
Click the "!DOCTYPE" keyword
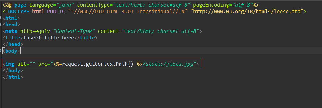(17, 12)
